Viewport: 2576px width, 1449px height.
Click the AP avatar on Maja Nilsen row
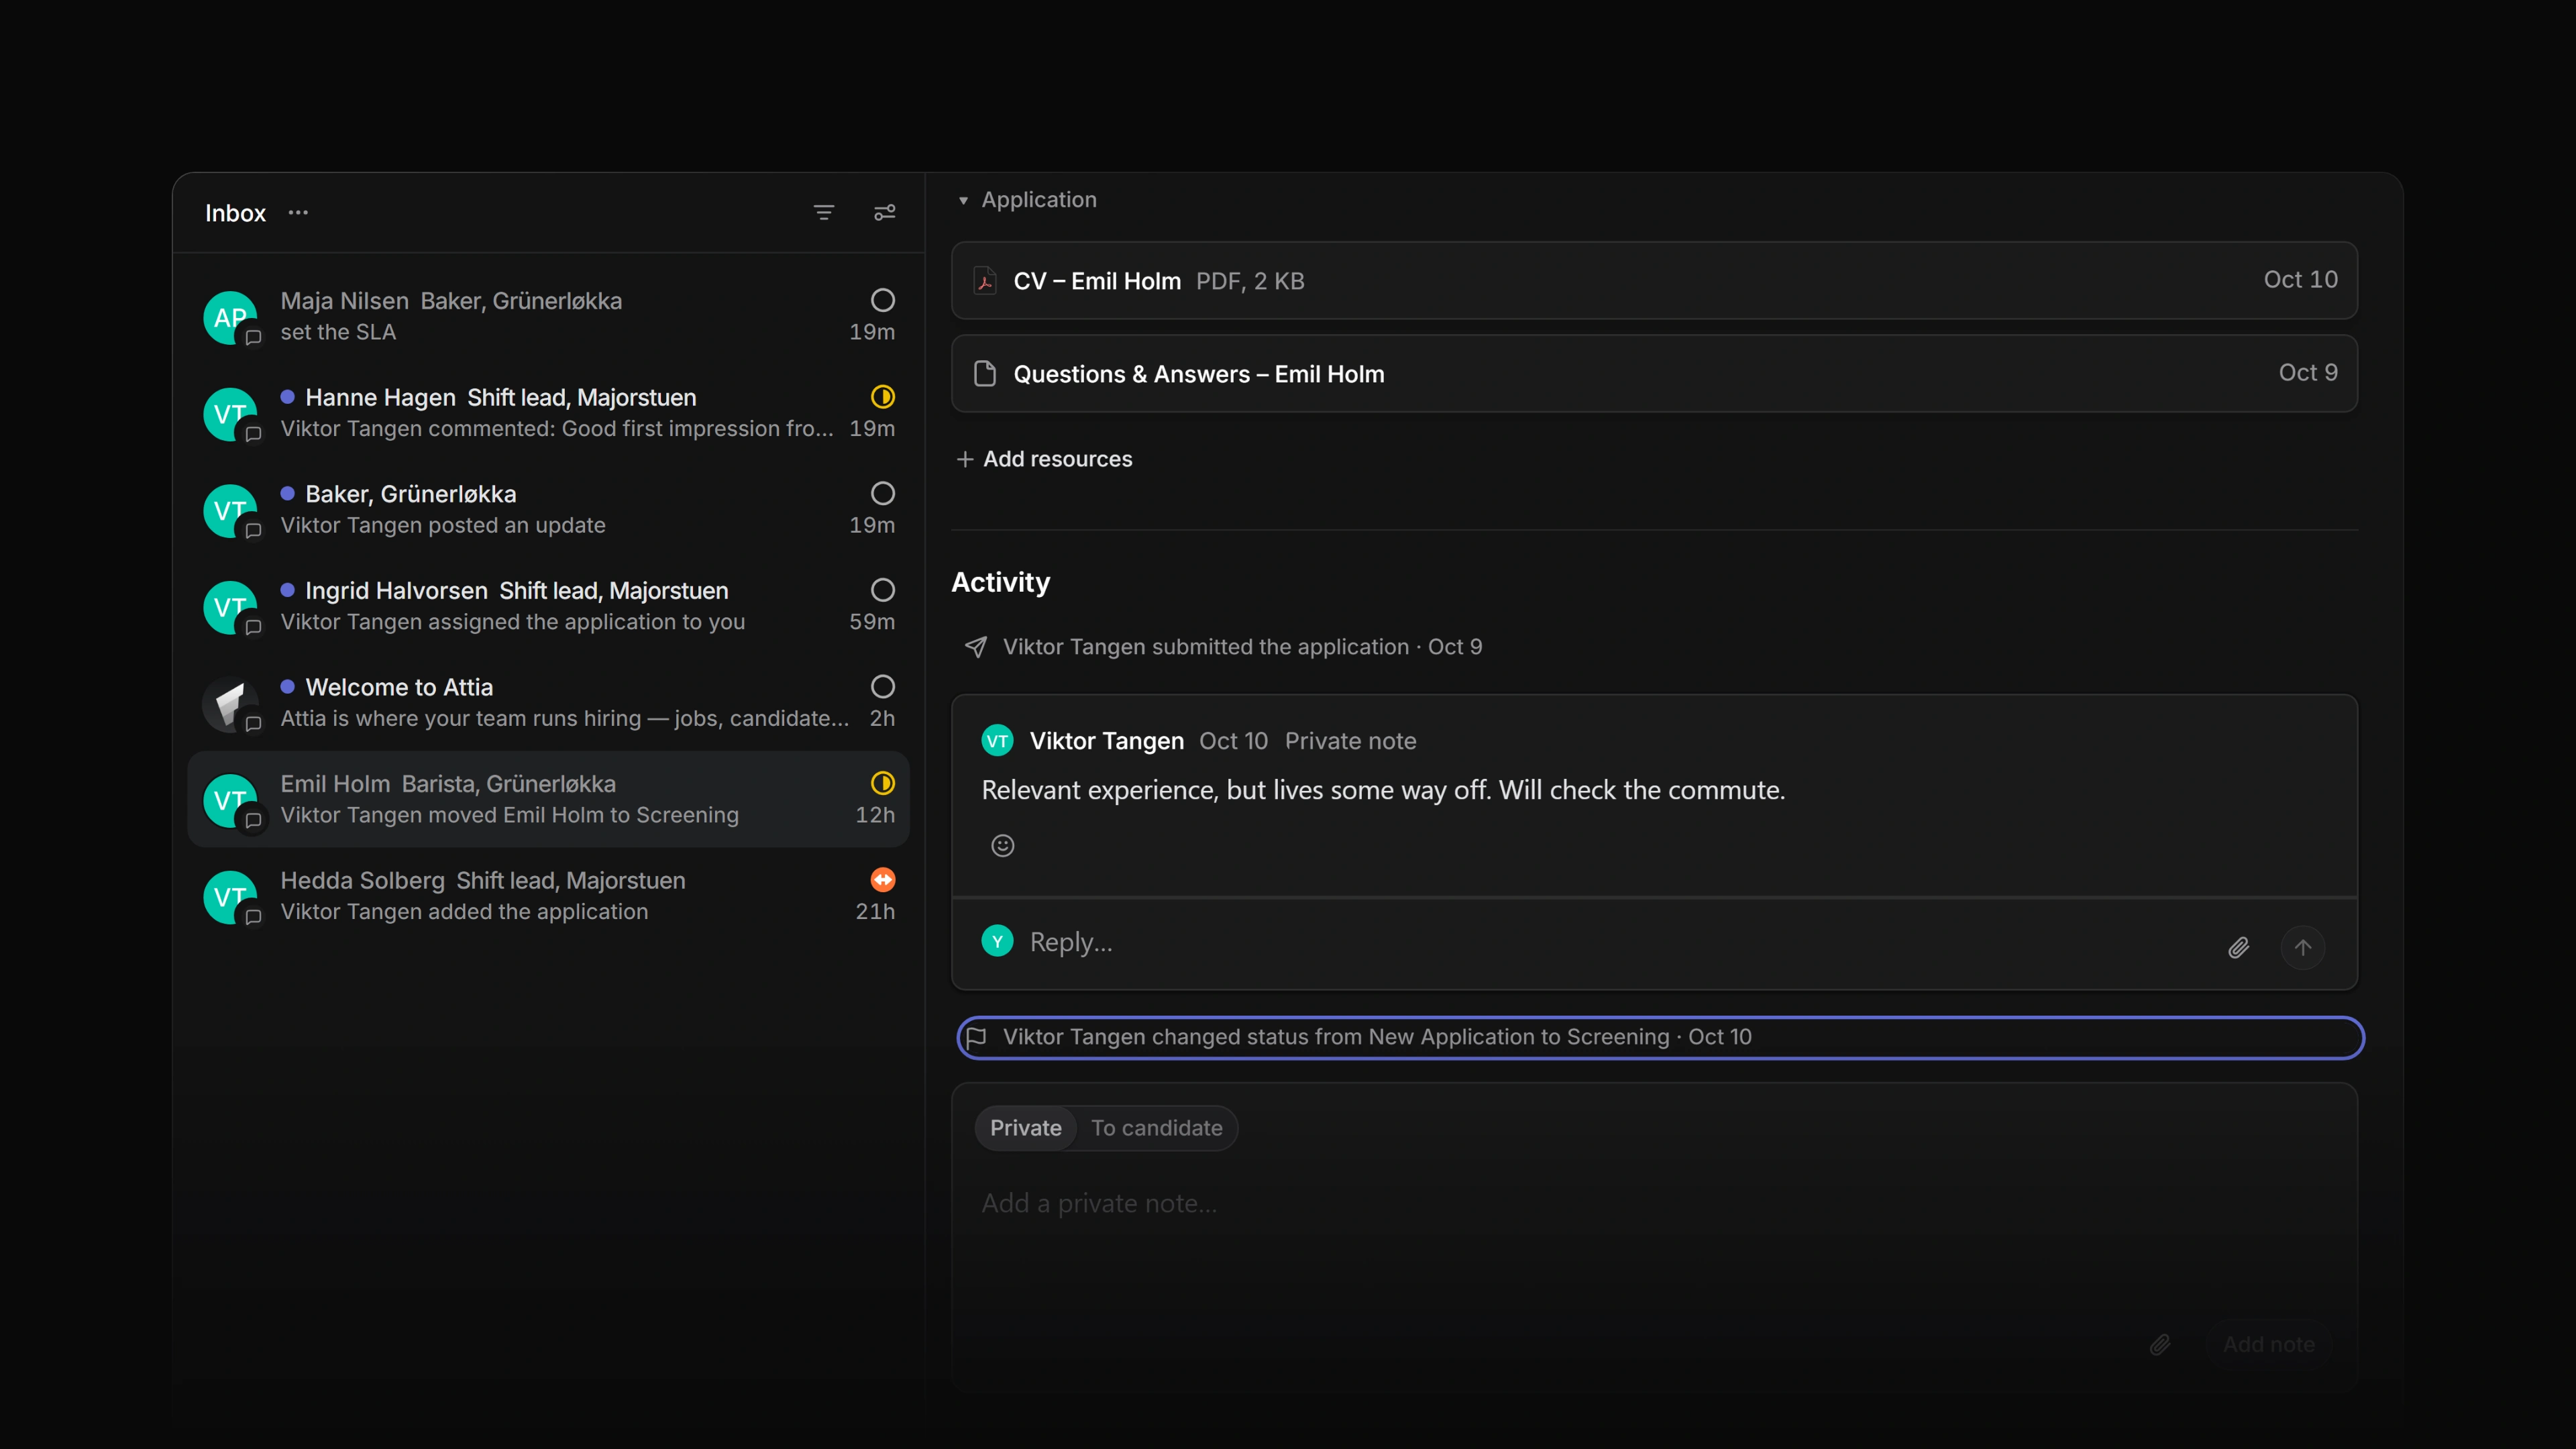click(x=230, y=317)
